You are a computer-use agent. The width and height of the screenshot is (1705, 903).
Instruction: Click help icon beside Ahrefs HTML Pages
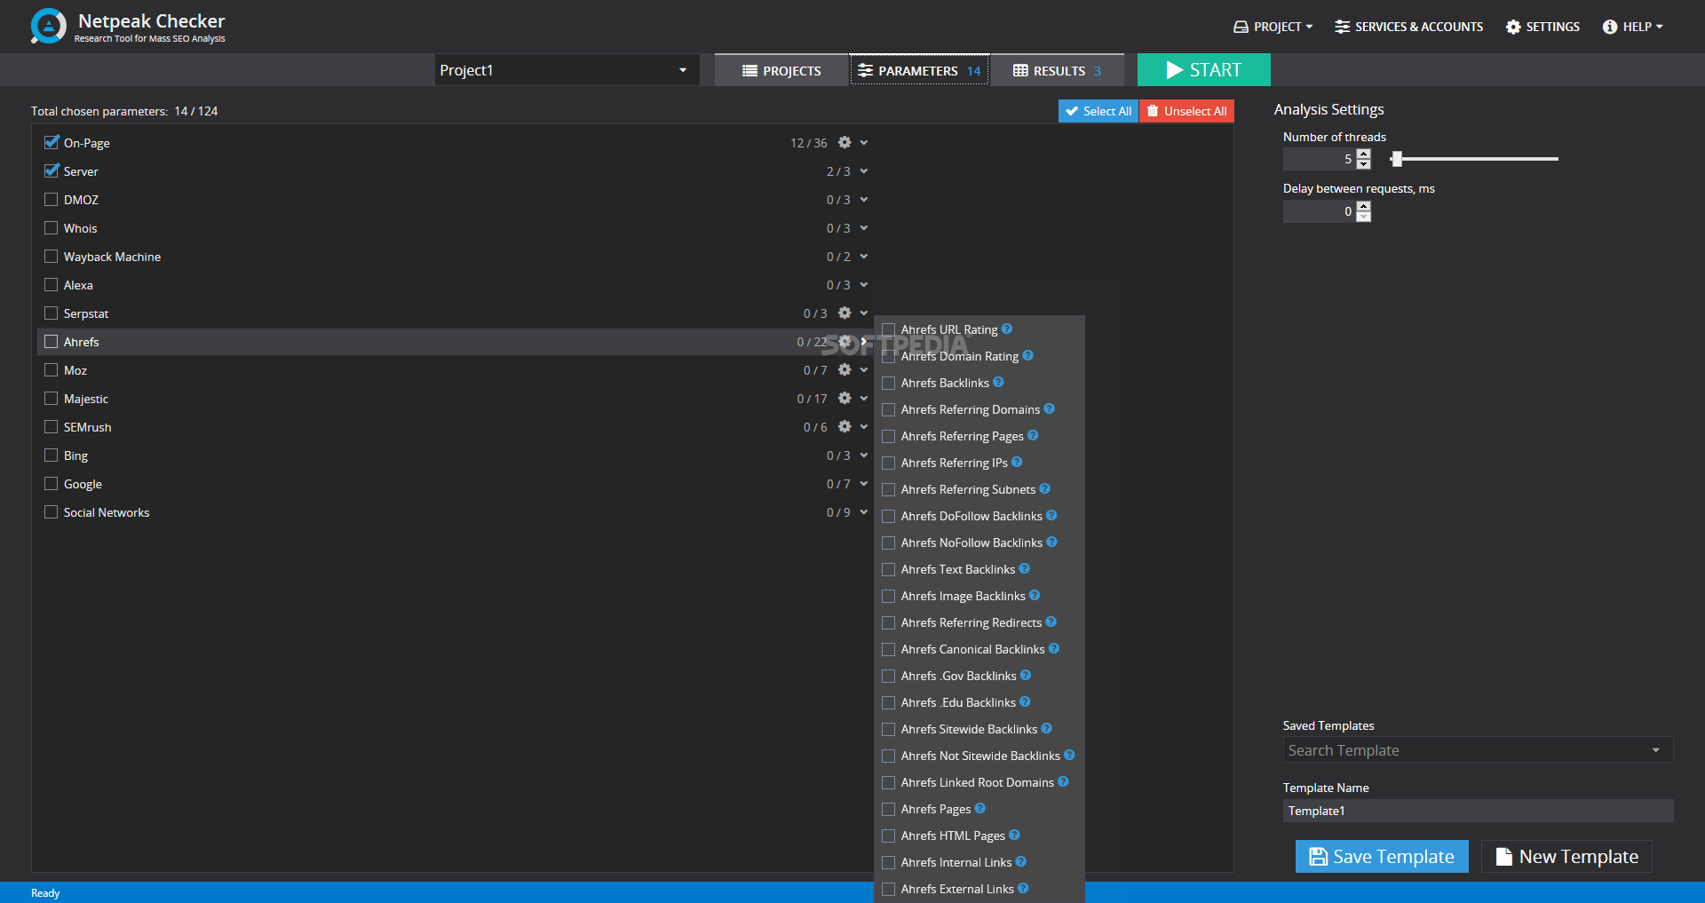(x=1014, y=835)
